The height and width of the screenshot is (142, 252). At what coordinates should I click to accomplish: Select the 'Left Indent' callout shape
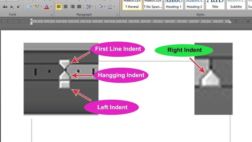[112, 107]
